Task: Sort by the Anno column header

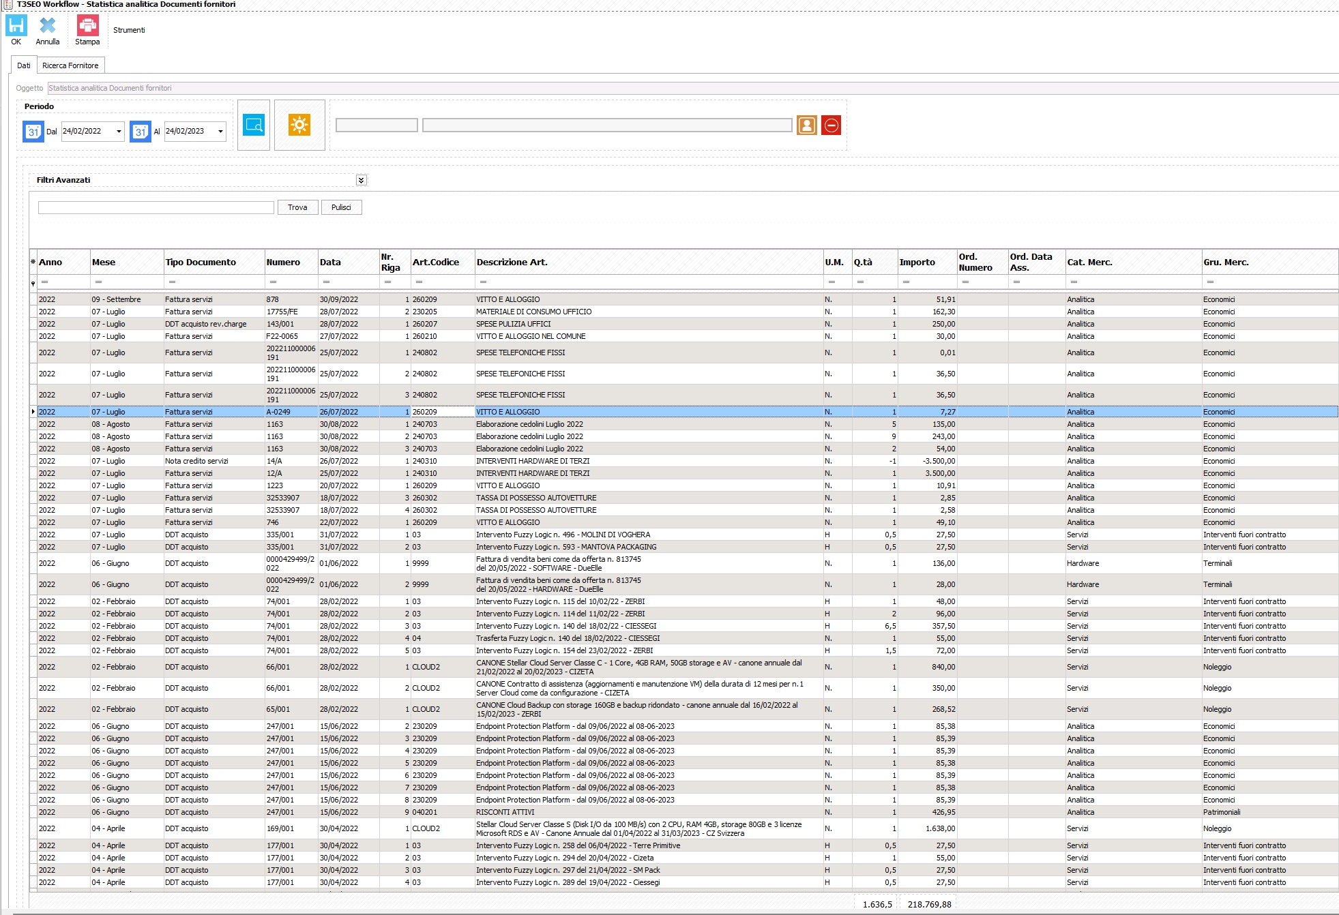Action: point(63,262)
